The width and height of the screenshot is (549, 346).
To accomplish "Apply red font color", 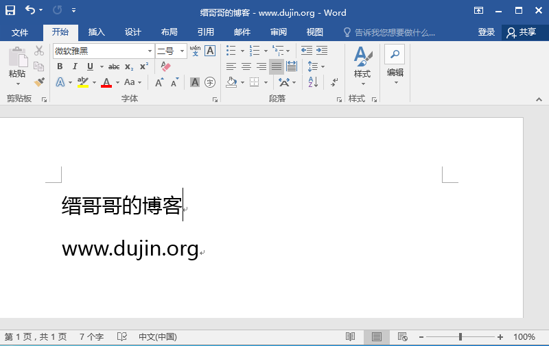I will (106, 82).
